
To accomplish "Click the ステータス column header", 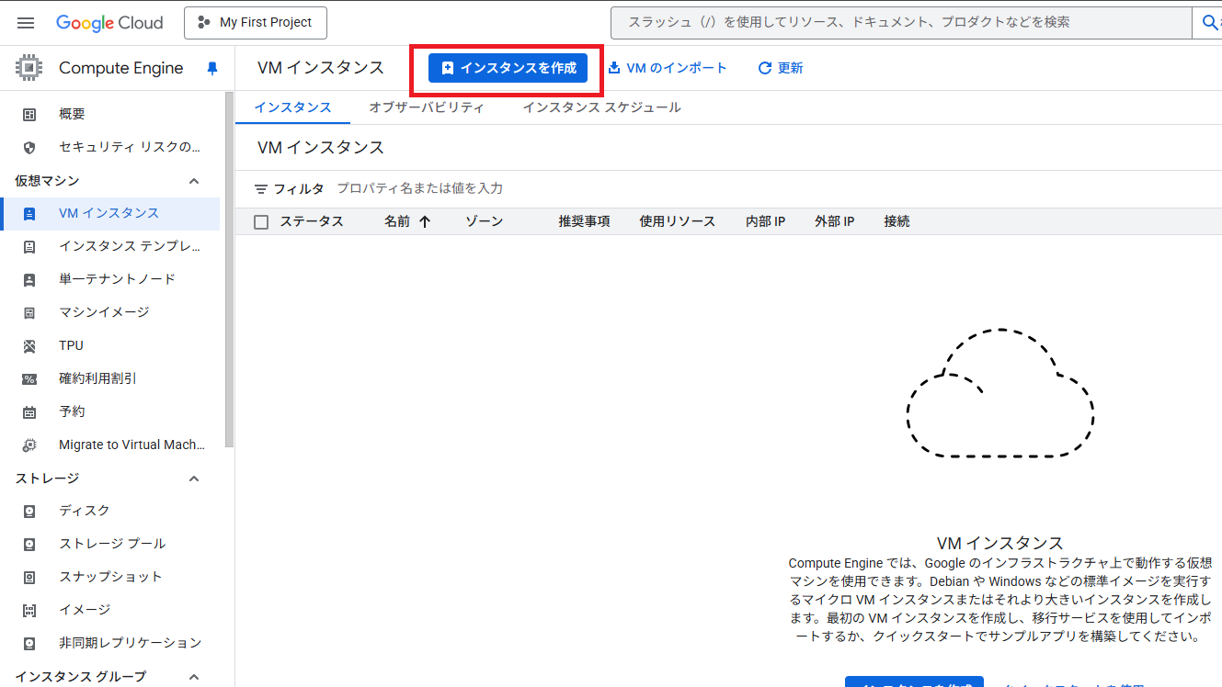I will [x=312, y=221].
